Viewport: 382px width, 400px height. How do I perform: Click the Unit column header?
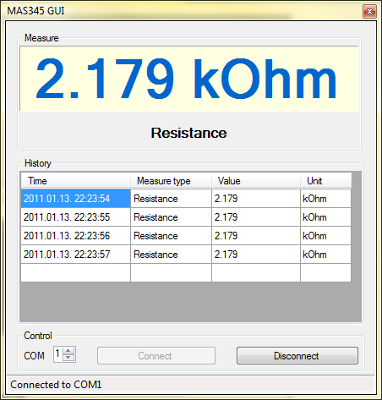pos(325,181)
